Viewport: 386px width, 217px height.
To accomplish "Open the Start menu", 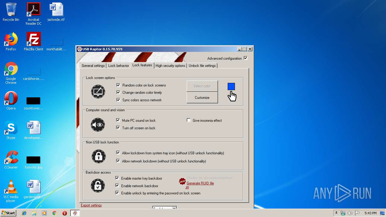I will [8, 213].
